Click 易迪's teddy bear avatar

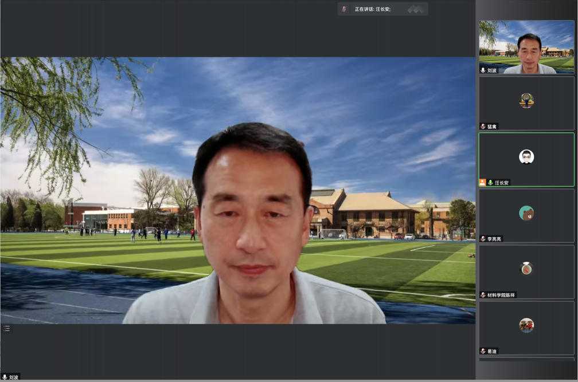pyautogui.click(x=526, y=325)
